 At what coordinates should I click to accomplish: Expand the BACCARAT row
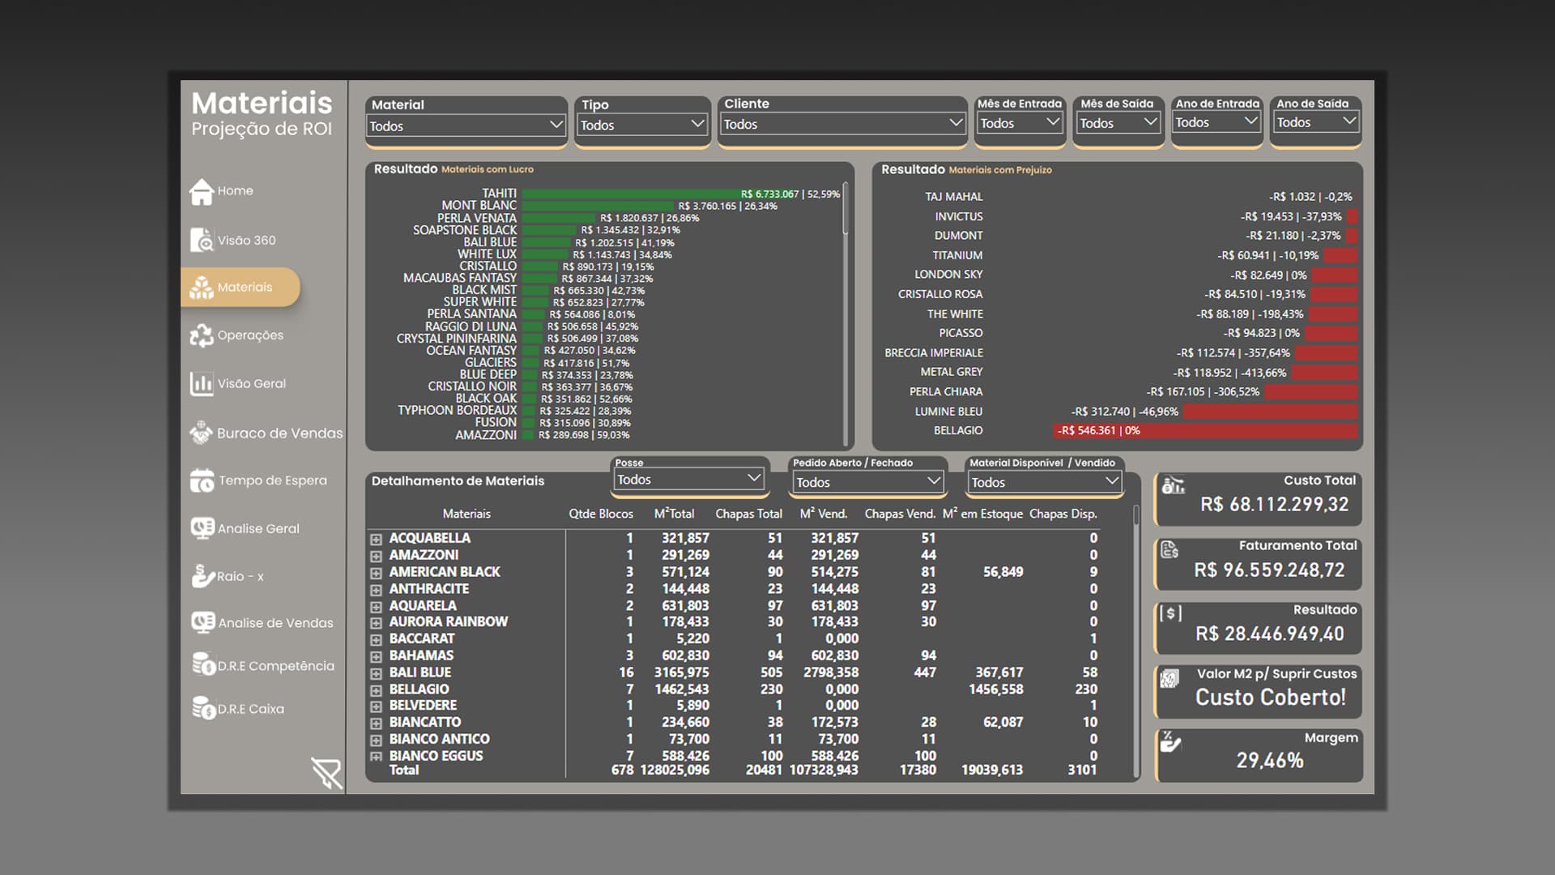[x=376, y=640]
